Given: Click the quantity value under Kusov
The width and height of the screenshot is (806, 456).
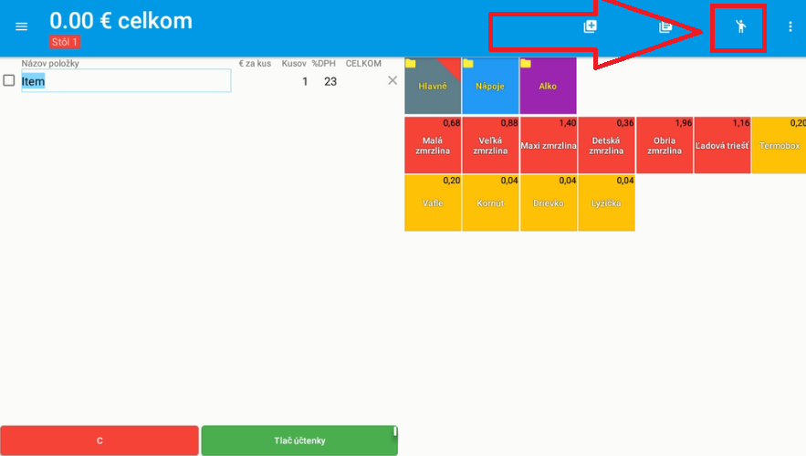Looking at the screenshot, I should (305, 81).
